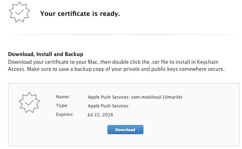Click the 'Name:' field label
Screen dimensions: 242x149
63,97
